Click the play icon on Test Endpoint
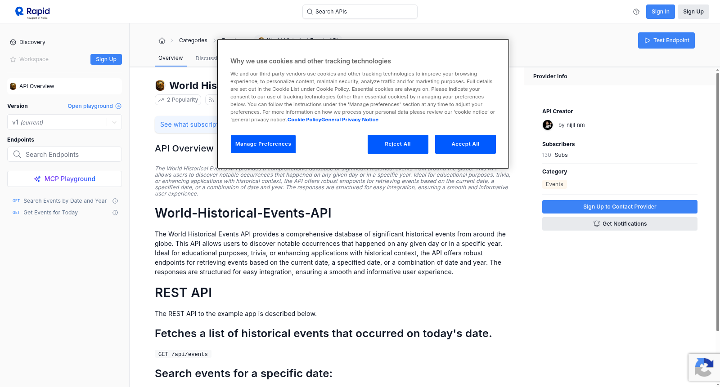The height and width of the screenshot is (387, 720). tap(648, 40)
